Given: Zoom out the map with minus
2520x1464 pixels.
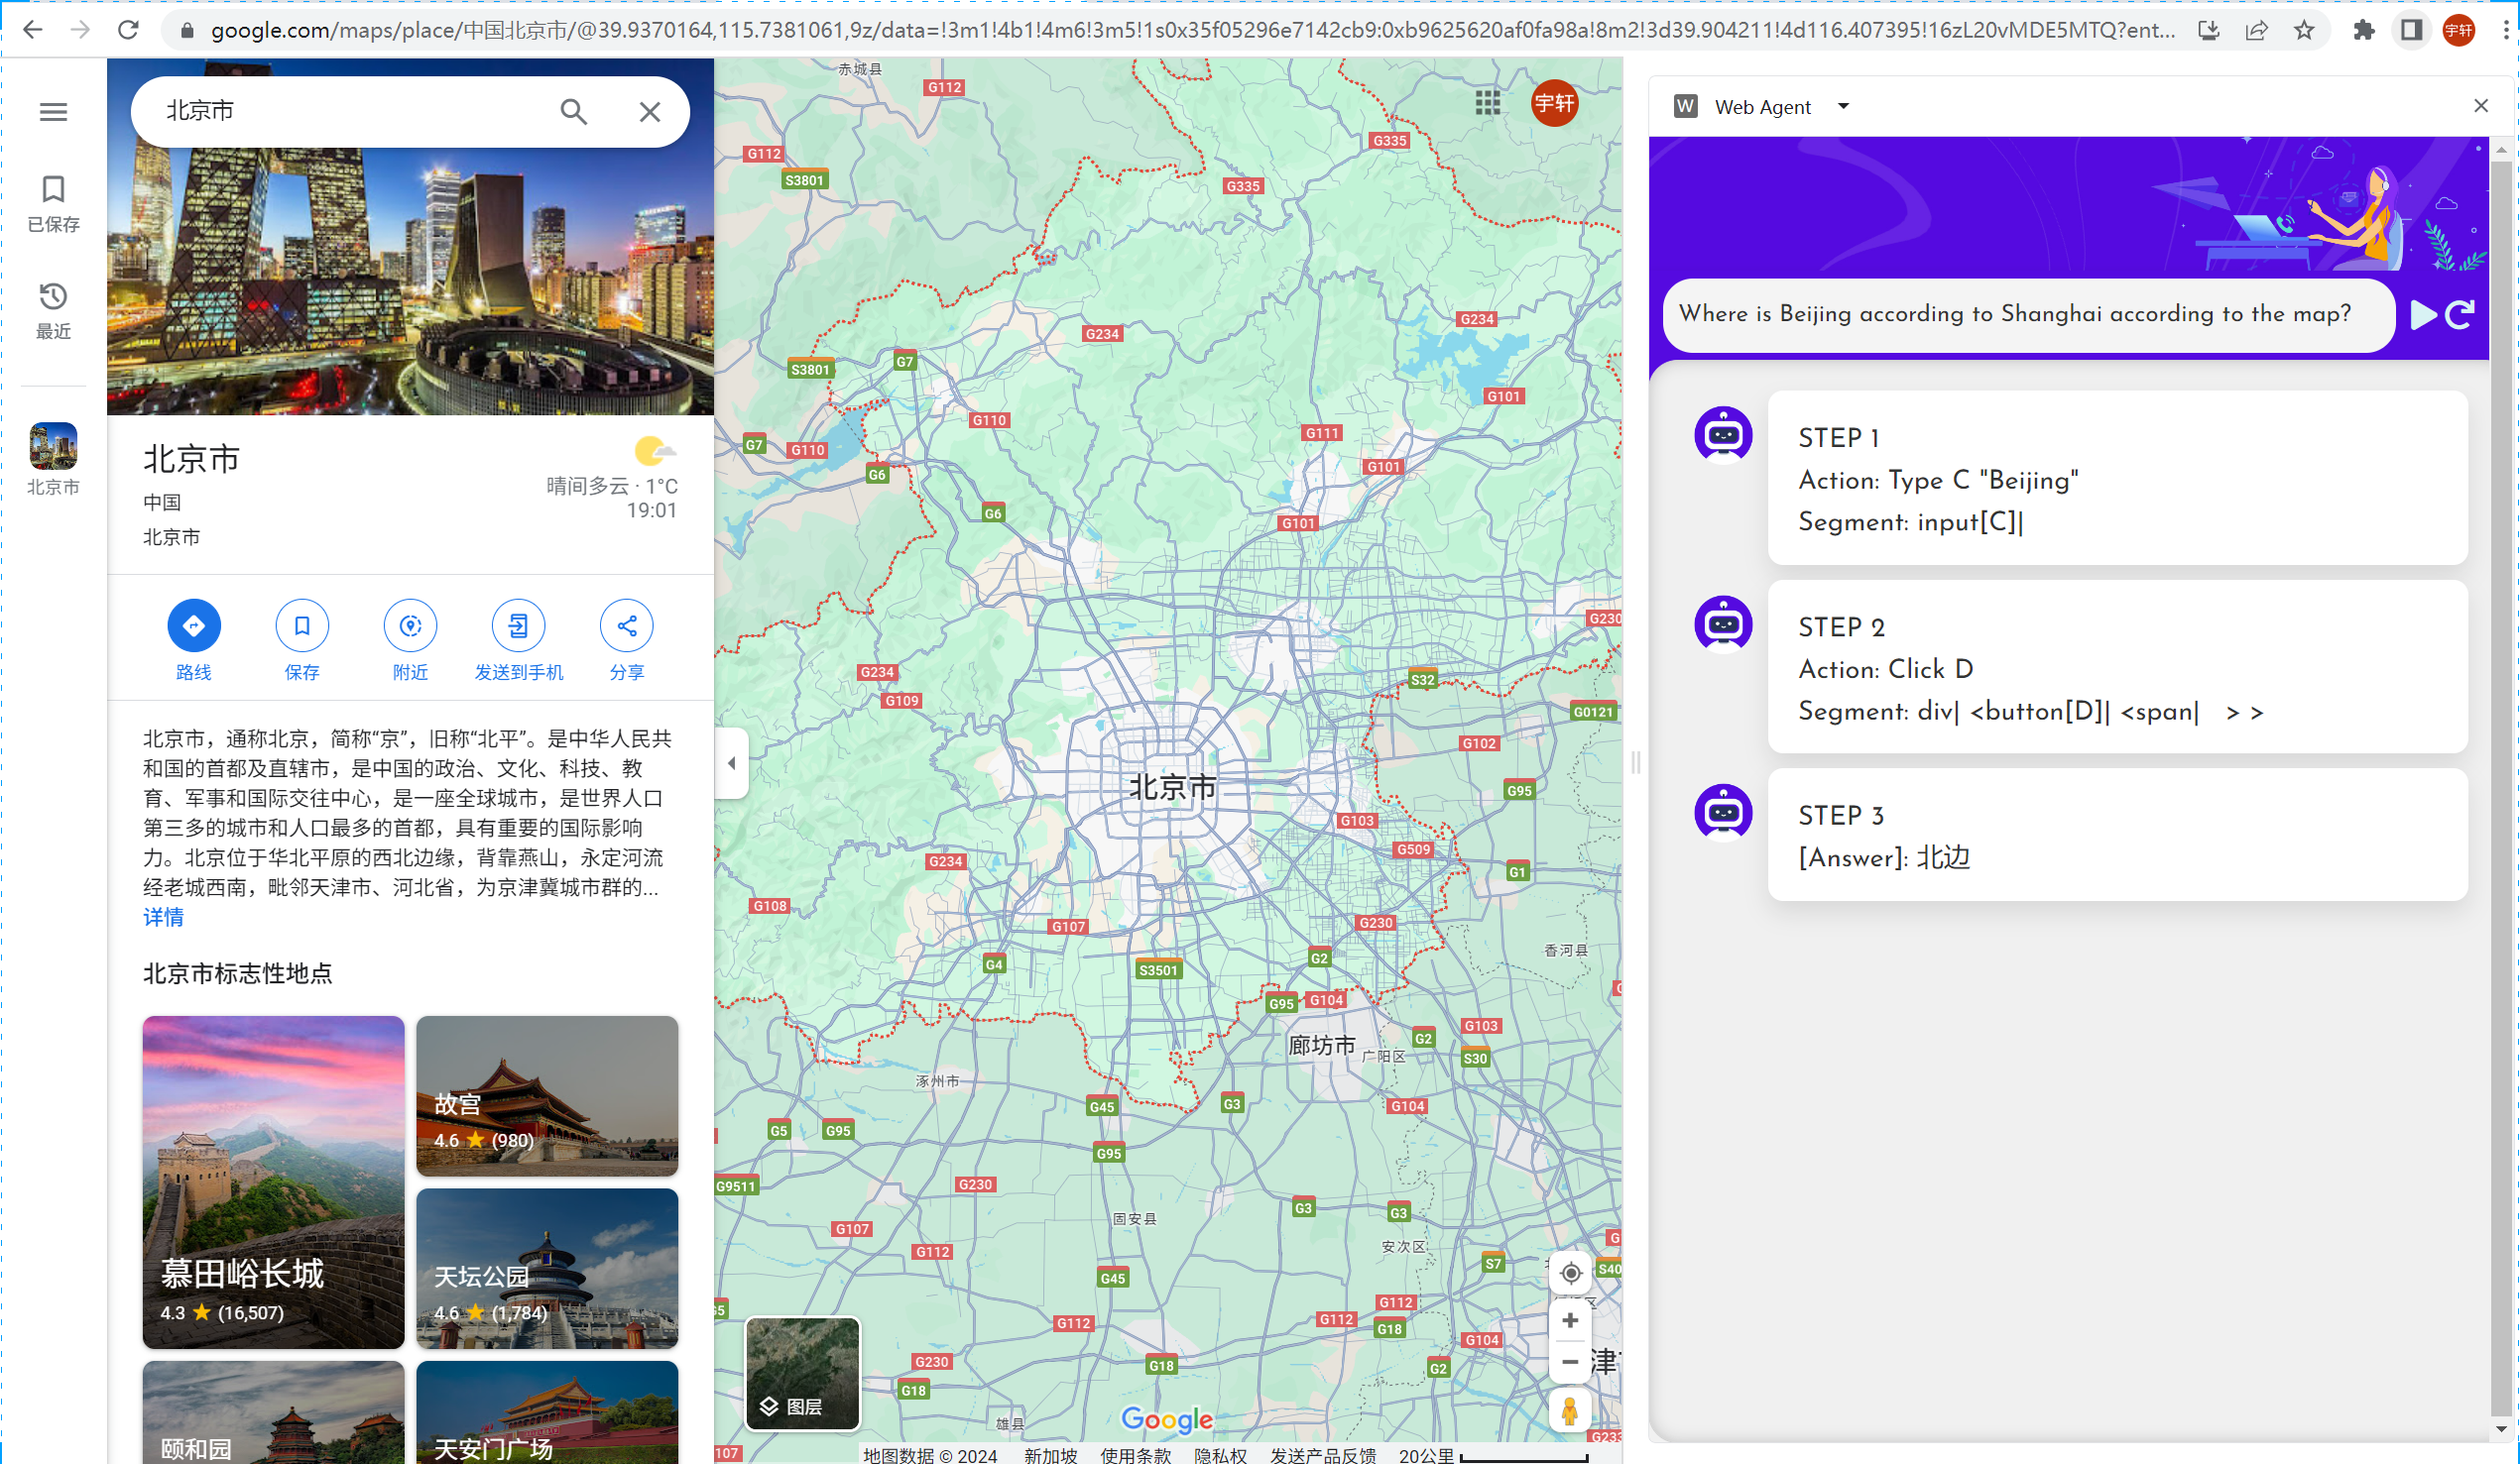Looking at the screenshot, I should click(x=1570, y=1362).
